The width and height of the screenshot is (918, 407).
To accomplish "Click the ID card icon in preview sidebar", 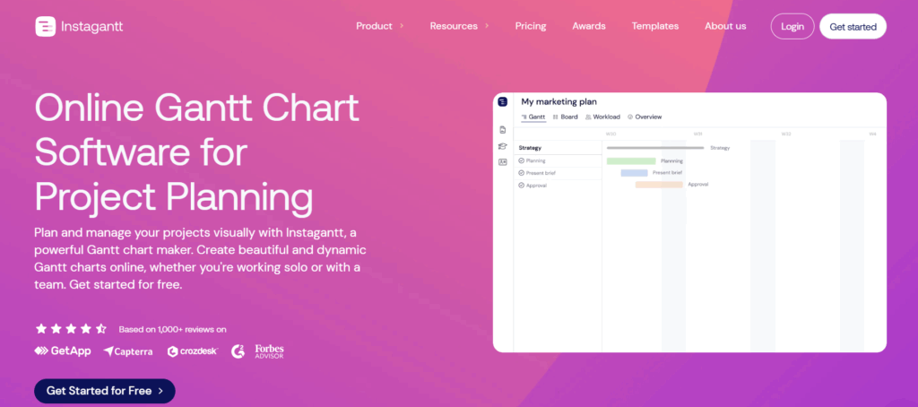I will pyautogui.click(x=503, y=162).
